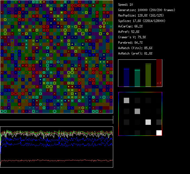190x174 pixels.
Task: Click the red m f label in chart
Action: pyautogui.click(x=159, y=83)
